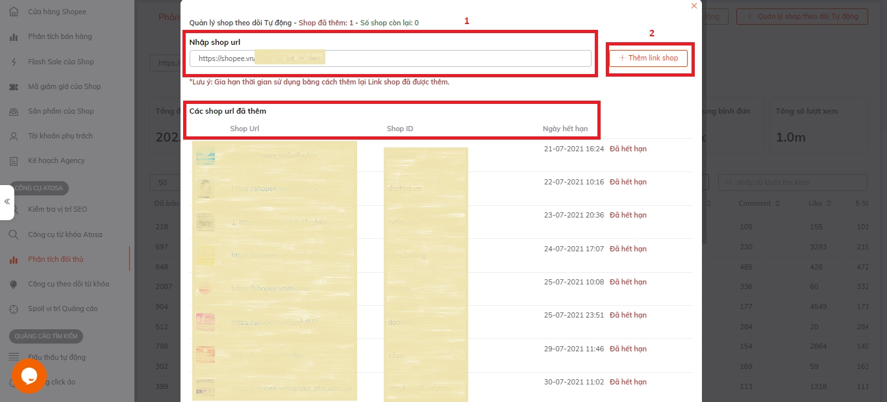Image resolution: width=887 pixels, height=402 pixels.
Task: Click the Thêm link shop button
Action: click(648, 58)
